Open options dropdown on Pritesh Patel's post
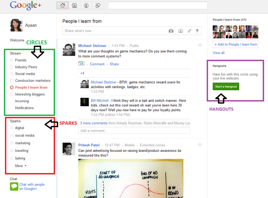 [x=200, y=144]
